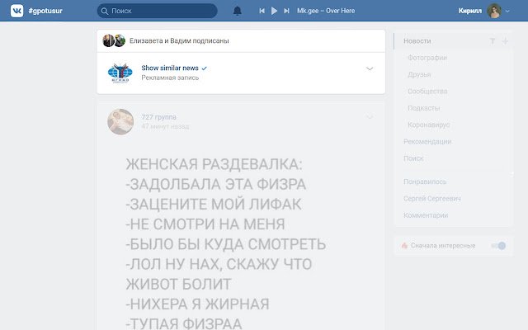Open the news filter funnel icon
This screenshot has height=330, width=528.
(493, 41)
